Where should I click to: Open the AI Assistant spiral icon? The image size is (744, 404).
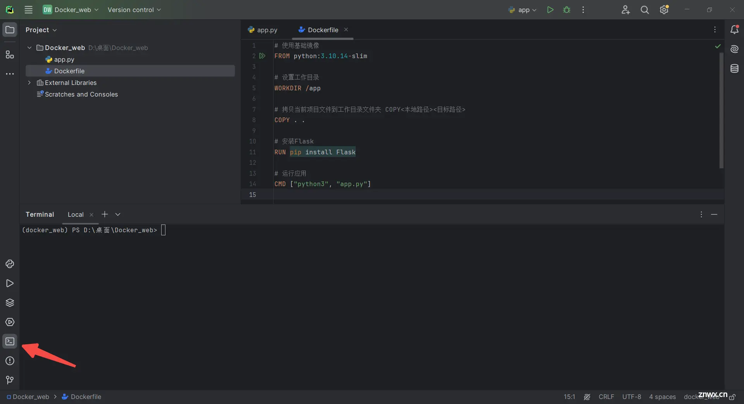(x=734, y=49)
